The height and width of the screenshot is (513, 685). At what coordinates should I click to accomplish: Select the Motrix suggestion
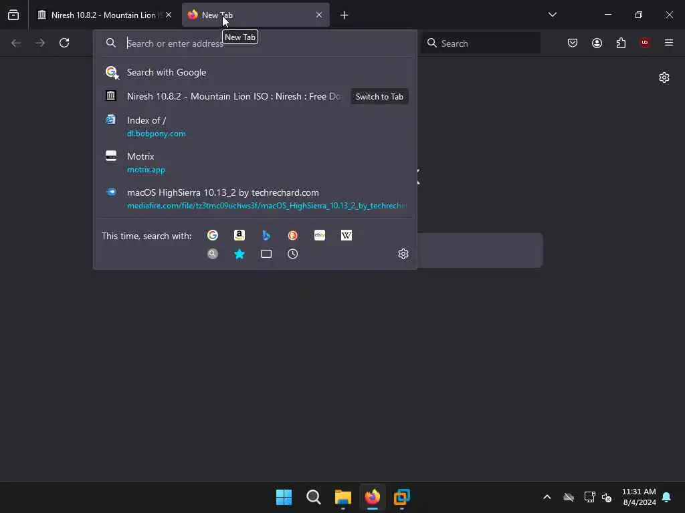point(255,163)
